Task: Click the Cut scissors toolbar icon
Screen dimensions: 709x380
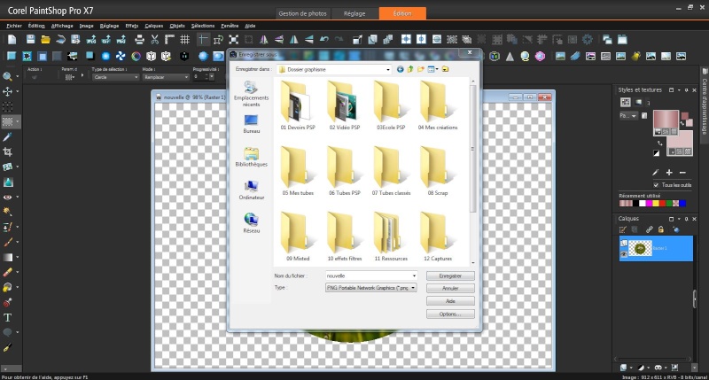Action: tap(154, 40)
